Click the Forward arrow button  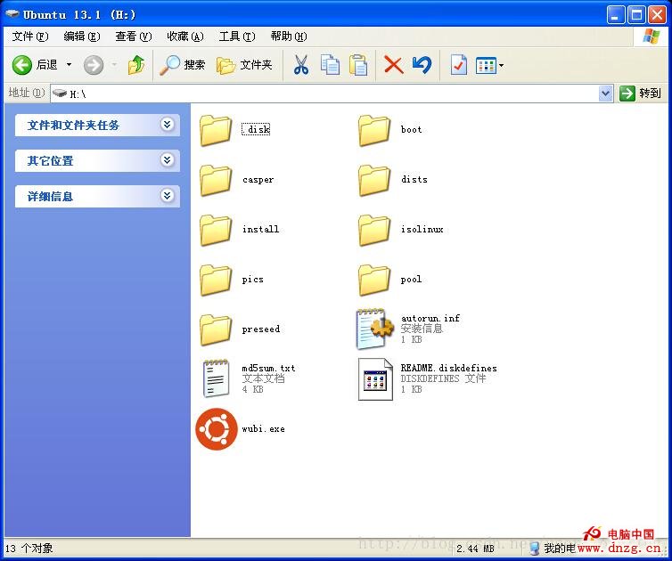click(x=93, y=65)
